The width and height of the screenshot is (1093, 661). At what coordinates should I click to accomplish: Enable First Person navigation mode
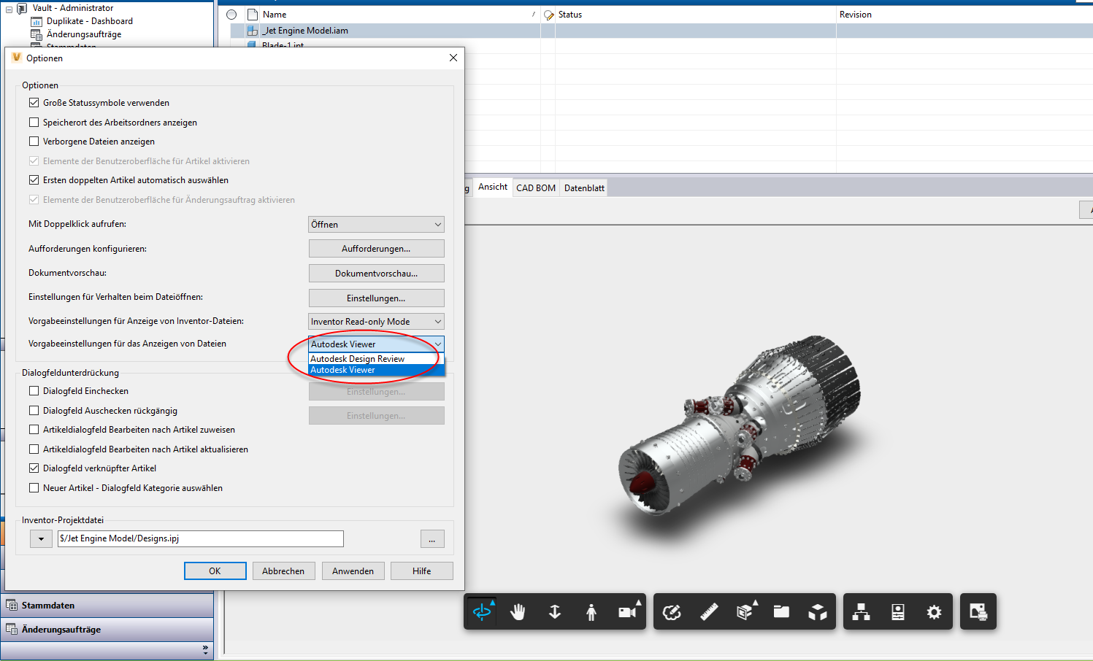[591, 611]
